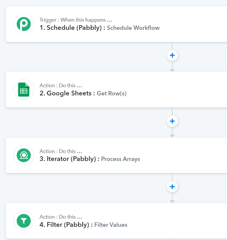The image size is (227, 240).
Task: Click the Google Sheets app icon
Action: tap(24, 90)
